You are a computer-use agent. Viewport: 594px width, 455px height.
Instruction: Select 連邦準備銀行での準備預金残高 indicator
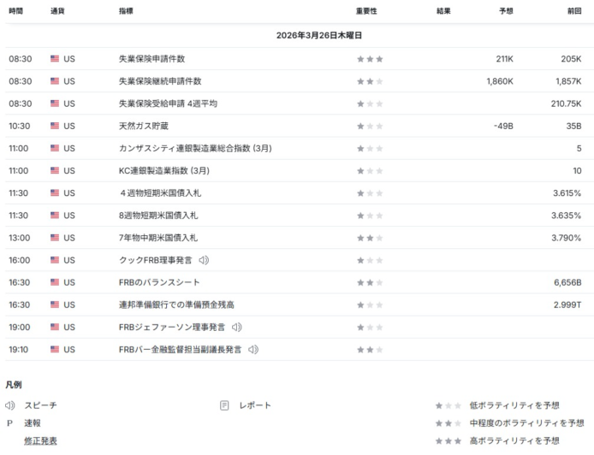coord(176,304)
